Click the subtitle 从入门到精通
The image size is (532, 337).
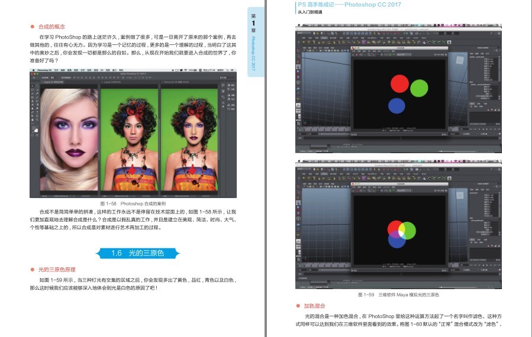pos(309,12)
